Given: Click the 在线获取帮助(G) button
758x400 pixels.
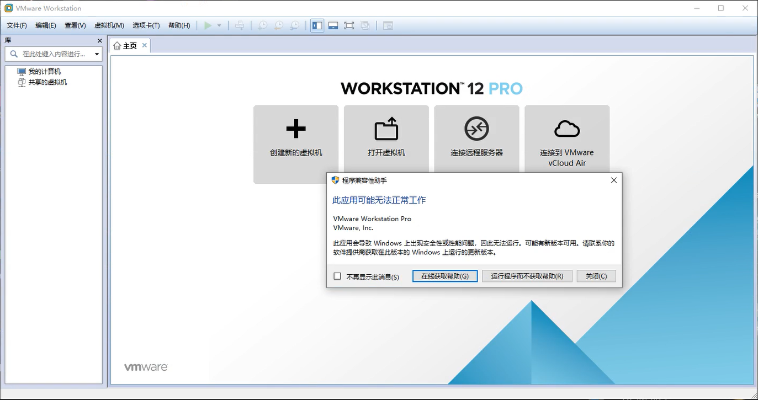Looking at the screenshot, I should click(x=445, y=276).
